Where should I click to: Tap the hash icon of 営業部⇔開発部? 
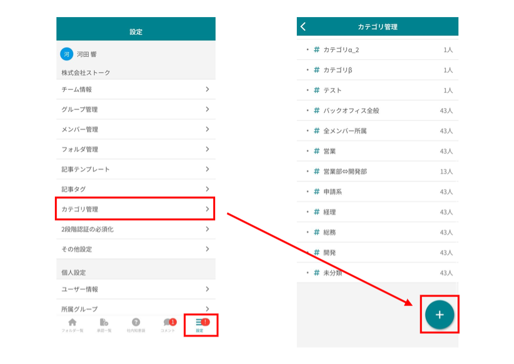point(316,171)
